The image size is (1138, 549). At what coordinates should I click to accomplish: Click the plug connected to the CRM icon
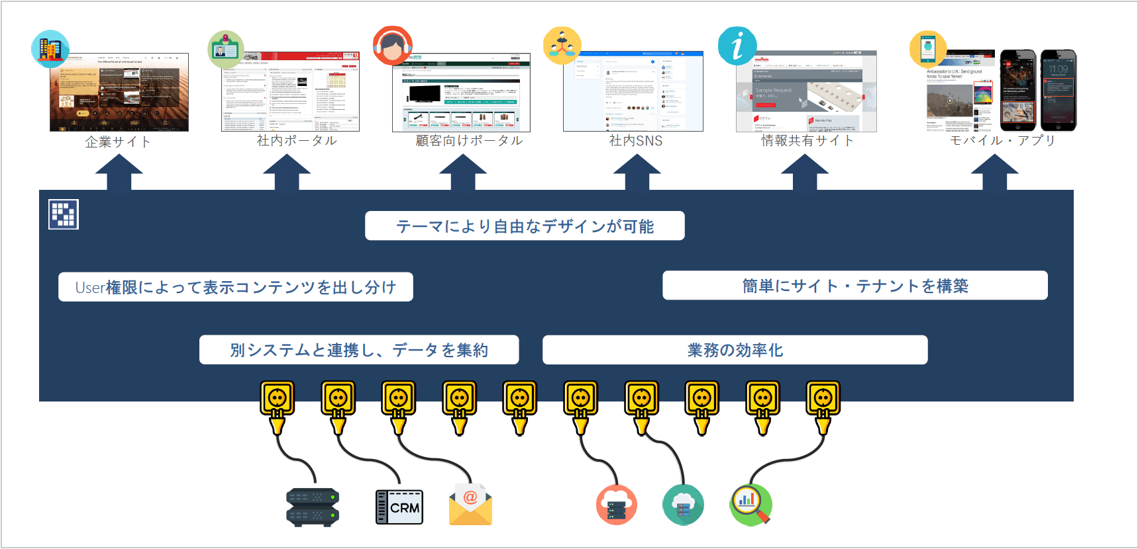pos(338,407)
